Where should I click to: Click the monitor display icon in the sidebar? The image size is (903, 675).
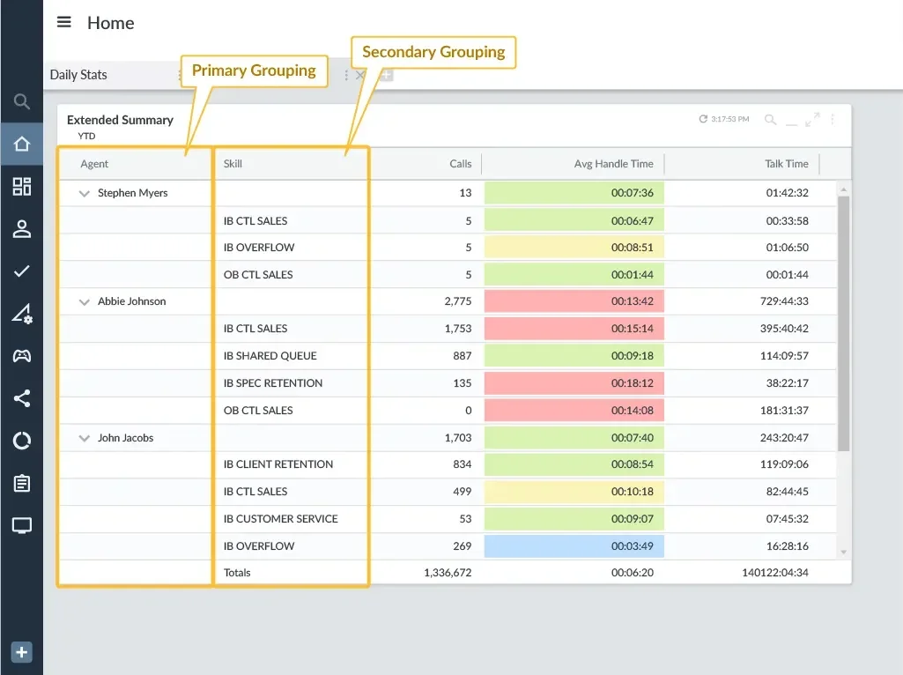pos(22,526)
